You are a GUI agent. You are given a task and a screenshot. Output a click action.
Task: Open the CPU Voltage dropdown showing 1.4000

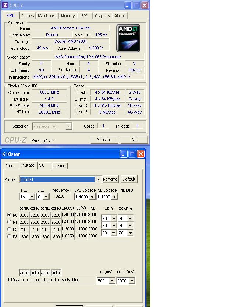(92, 197)
